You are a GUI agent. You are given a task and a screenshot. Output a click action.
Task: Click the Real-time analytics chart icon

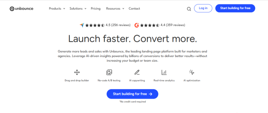click(x=164, y=73)
